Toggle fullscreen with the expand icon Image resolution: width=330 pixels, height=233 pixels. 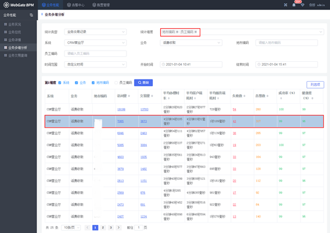click(286, 5)
